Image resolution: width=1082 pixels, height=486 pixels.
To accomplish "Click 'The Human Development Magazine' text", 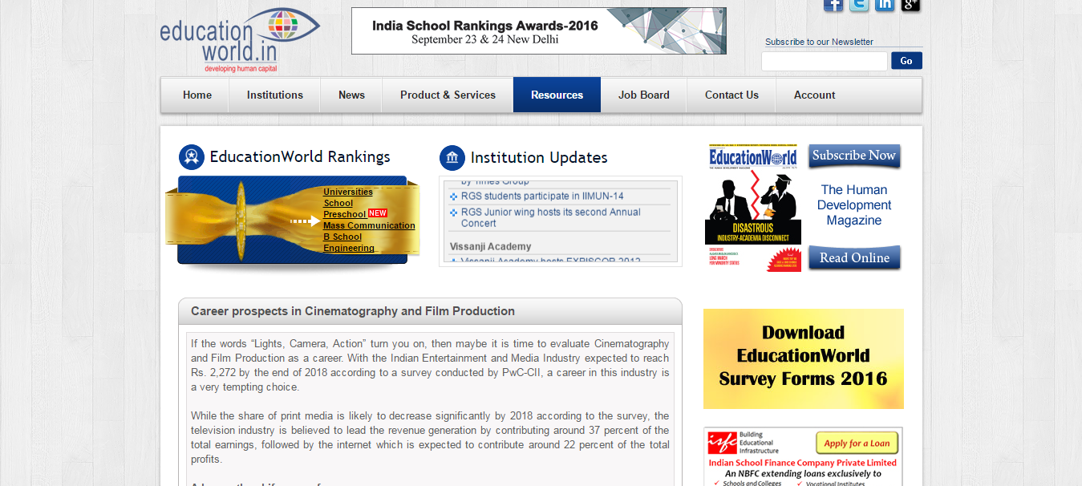I will (854, 205).
